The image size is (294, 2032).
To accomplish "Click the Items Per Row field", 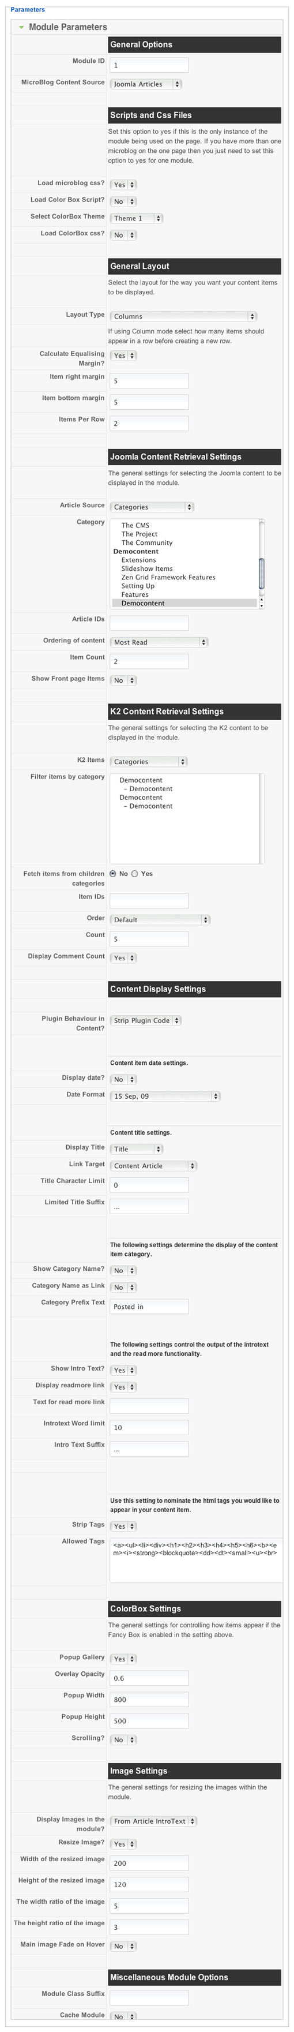I will 149,424.
